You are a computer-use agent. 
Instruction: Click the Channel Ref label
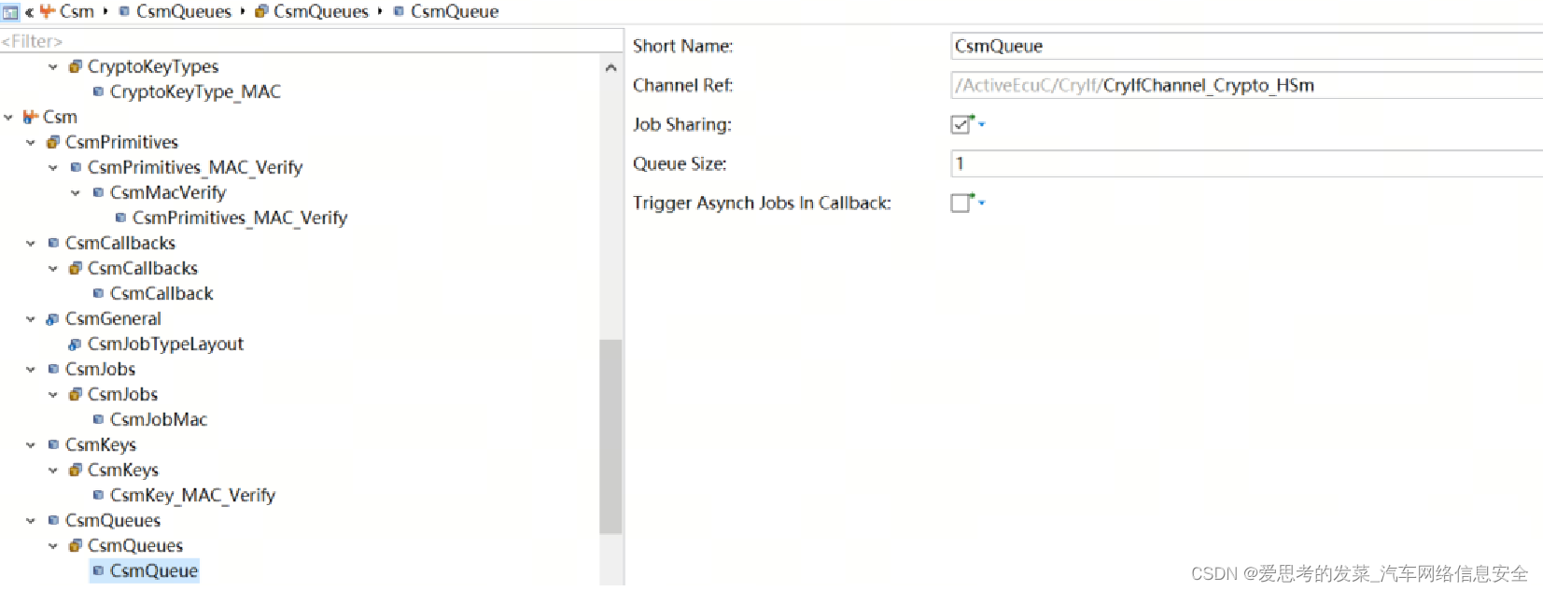tap(682, 85)
